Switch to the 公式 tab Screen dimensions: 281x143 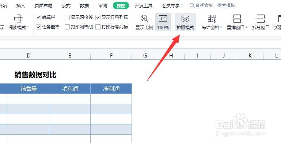66,6
